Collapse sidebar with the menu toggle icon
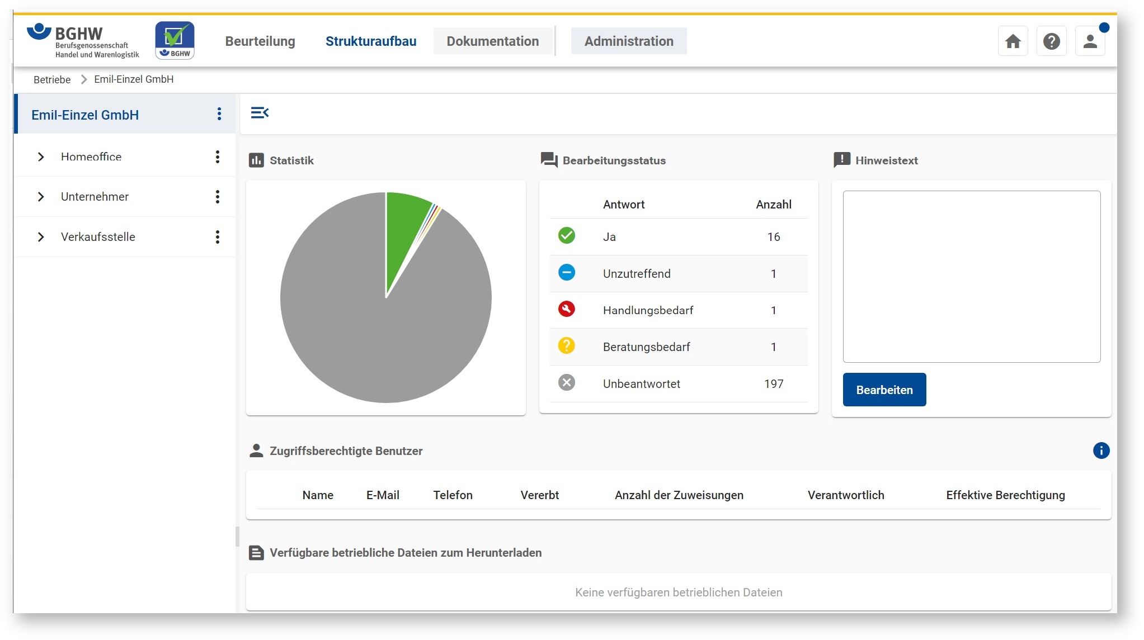Image resolution: width=1144 pixels, height=640 pixels. coord(260,113)
